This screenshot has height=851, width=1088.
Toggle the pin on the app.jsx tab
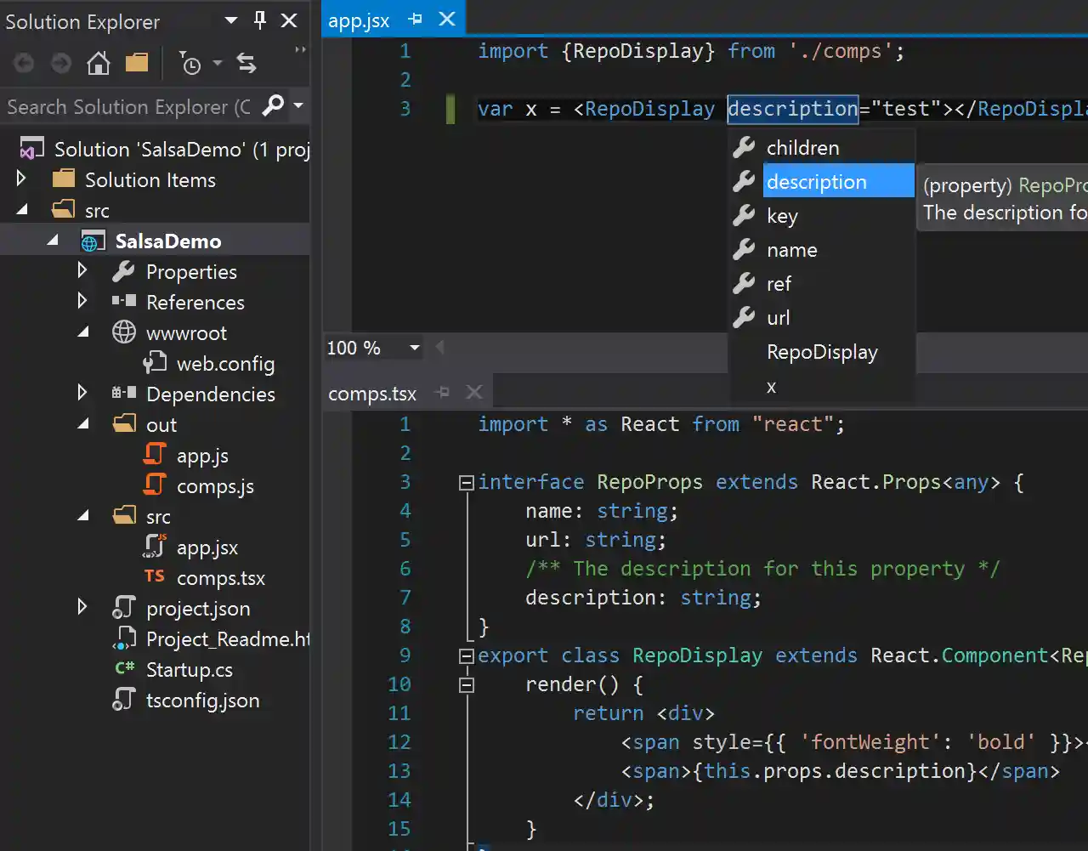415,20
